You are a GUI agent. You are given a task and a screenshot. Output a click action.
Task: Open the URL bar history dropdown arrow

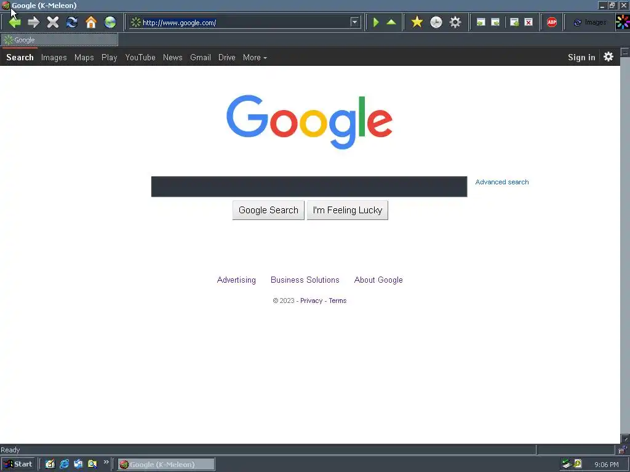(354, 22)
